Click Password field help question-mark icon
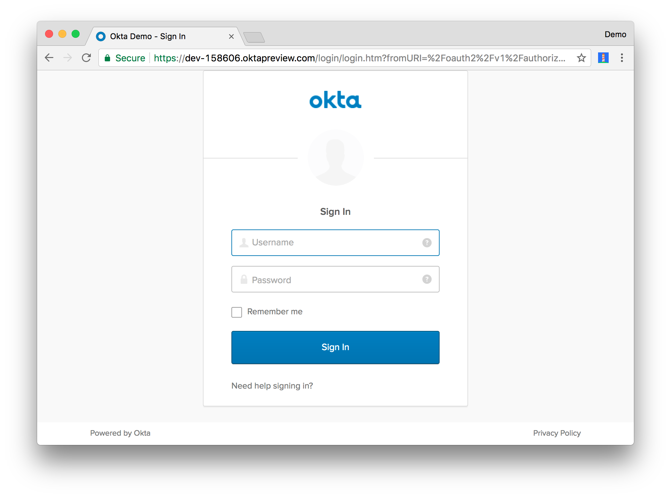The width and height of the screenshot is (671, 498). tap(427, 279)
